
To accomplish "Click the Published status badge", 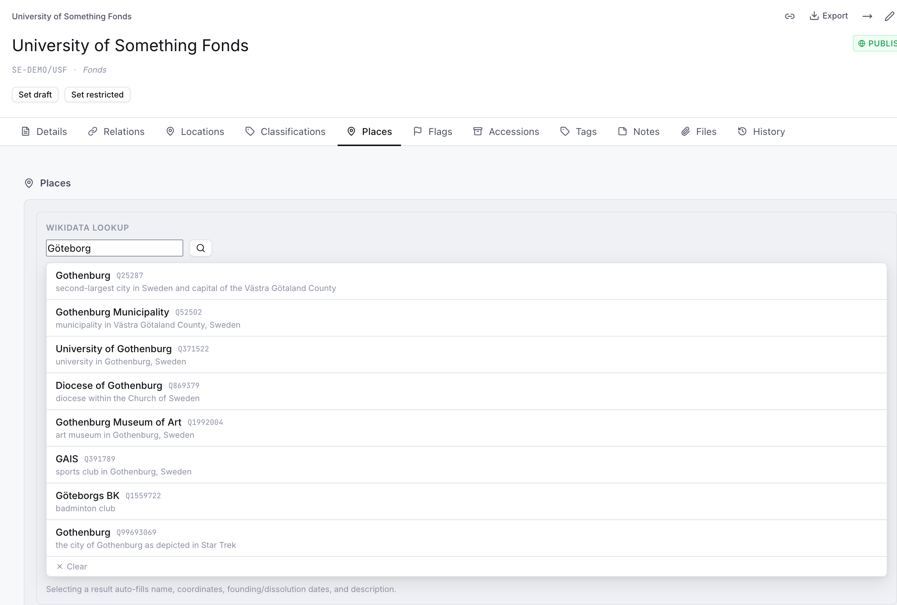I will pyautogui.click(x=875, y=43).
